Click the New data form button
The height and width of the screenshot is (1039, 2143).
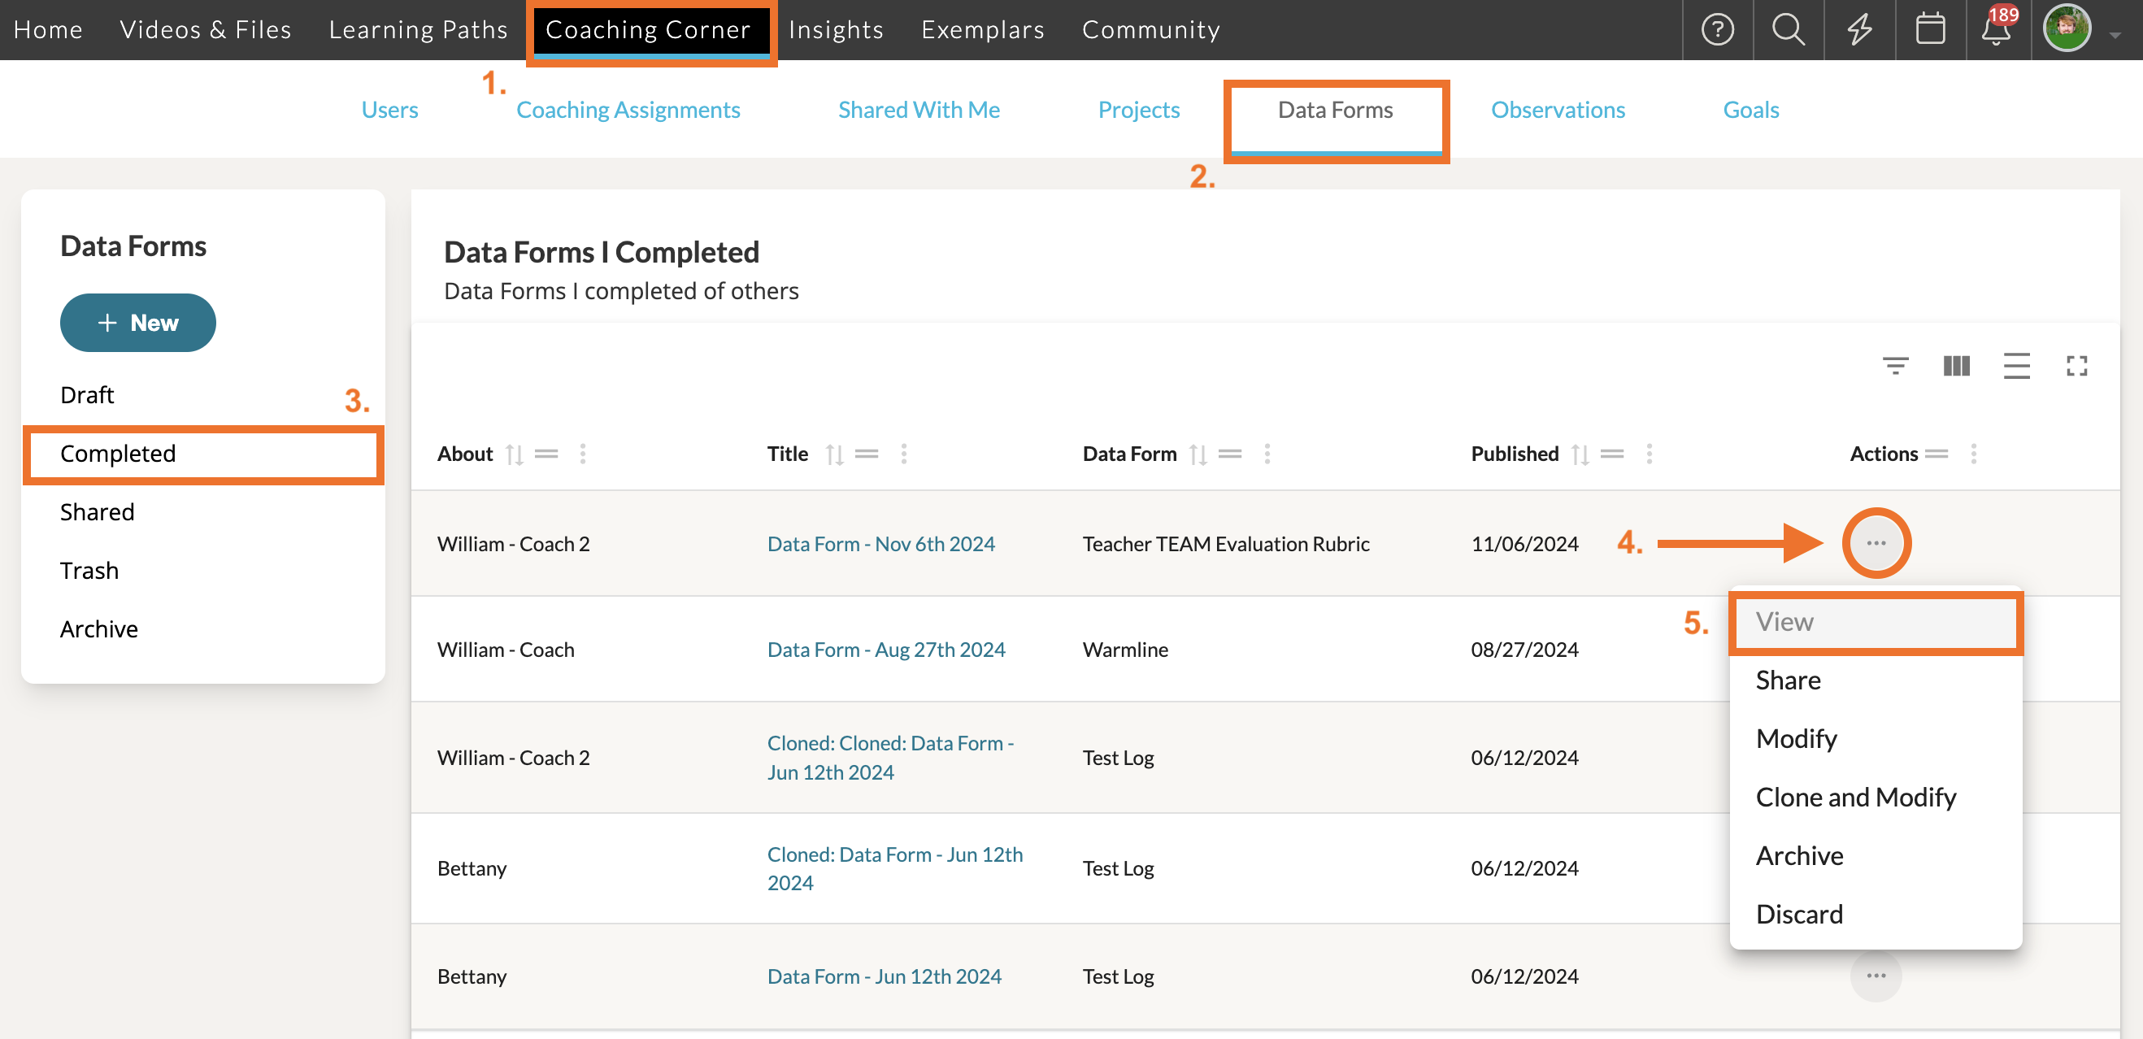click(x=138, y=323)
